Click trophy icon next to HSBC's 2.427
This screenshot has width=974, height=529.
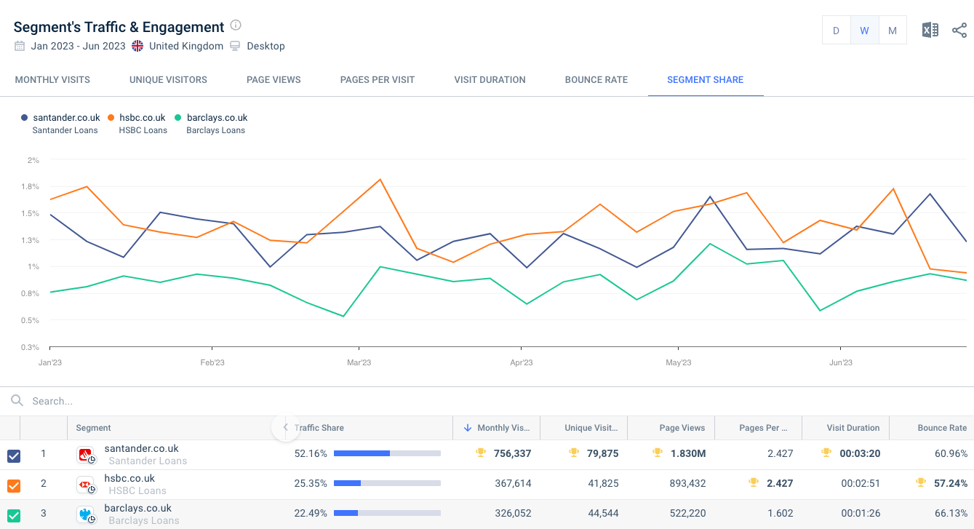pos(753,482)
